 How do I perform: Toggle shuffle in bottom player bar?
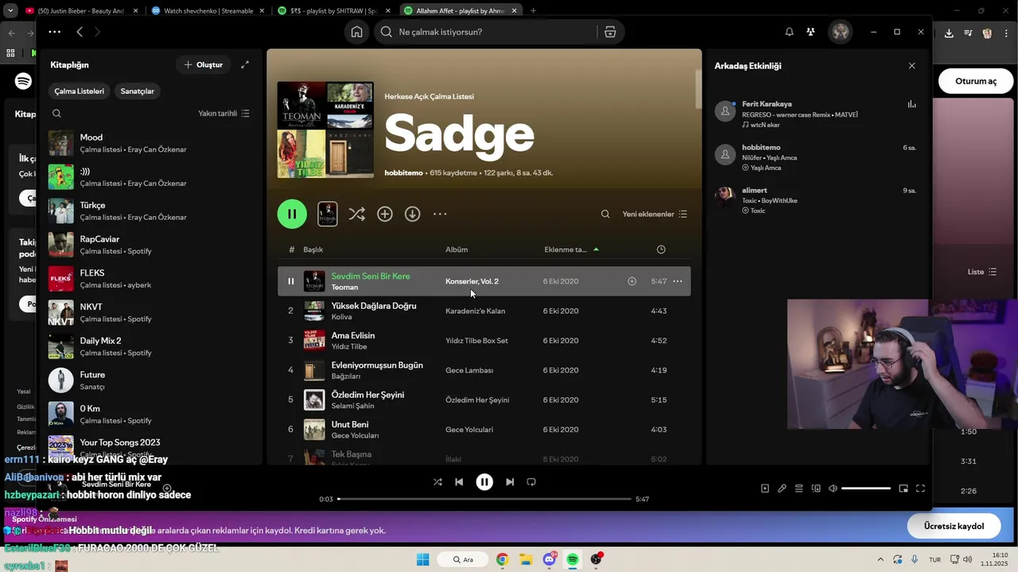[437, 481]
